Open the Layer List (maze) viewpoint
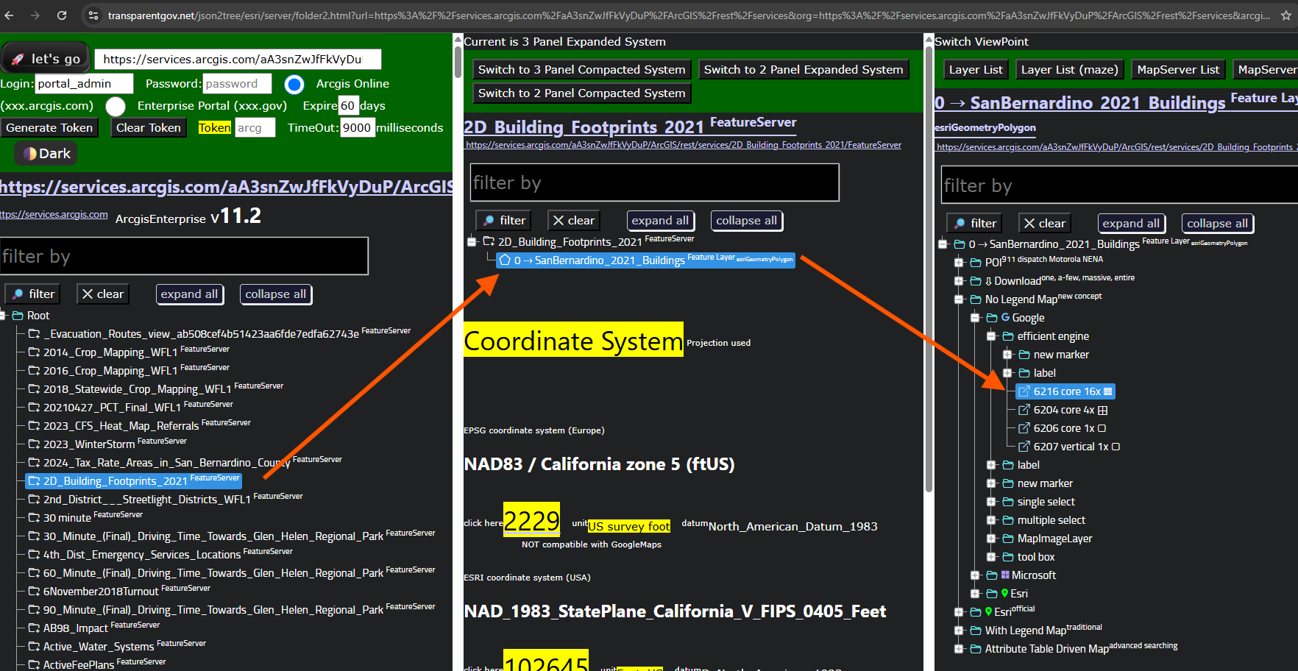Viewport: 1298px width, 671px height. [1069, 70]
